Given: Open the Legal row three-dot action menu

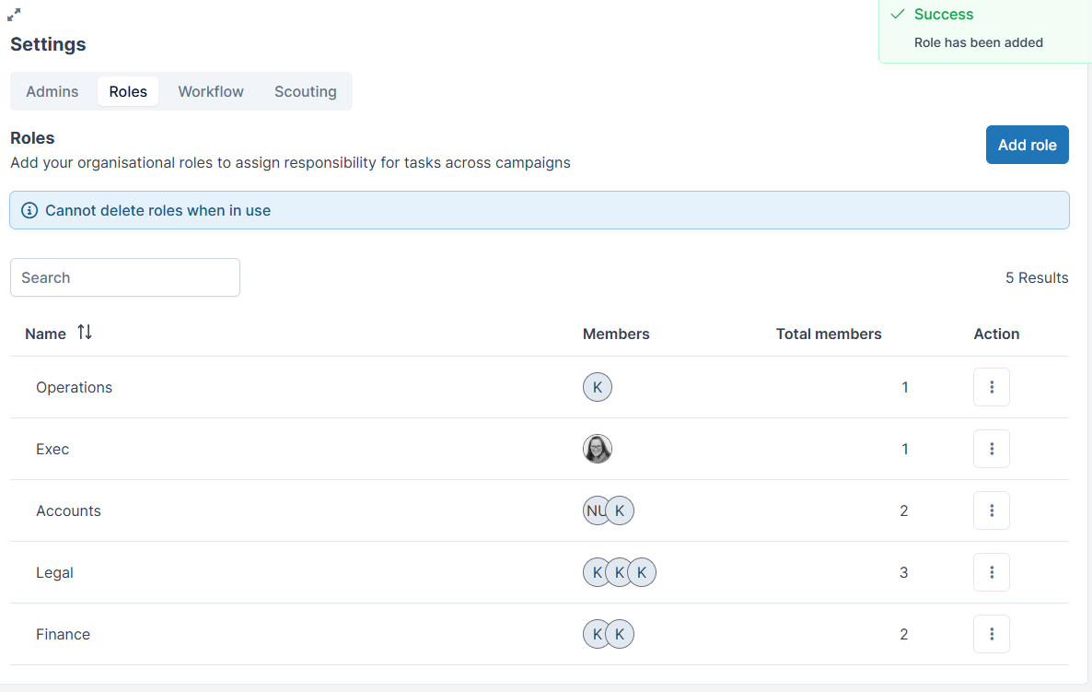Looking at the screenshot, I should tap(991, 572).
